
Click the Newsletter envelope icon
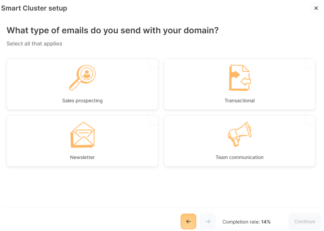coord(82,135)
